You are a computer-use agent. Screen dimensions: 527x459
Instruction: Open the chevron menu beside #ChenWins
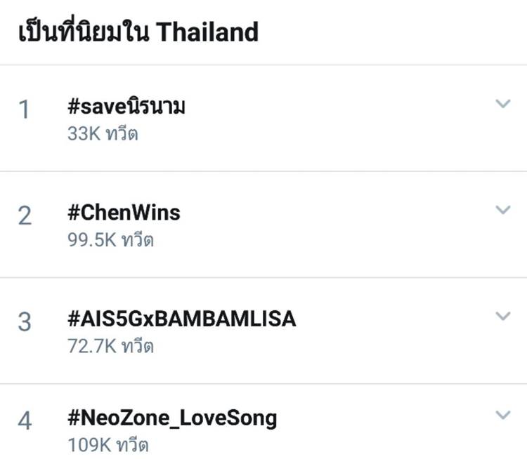point(502,210)
